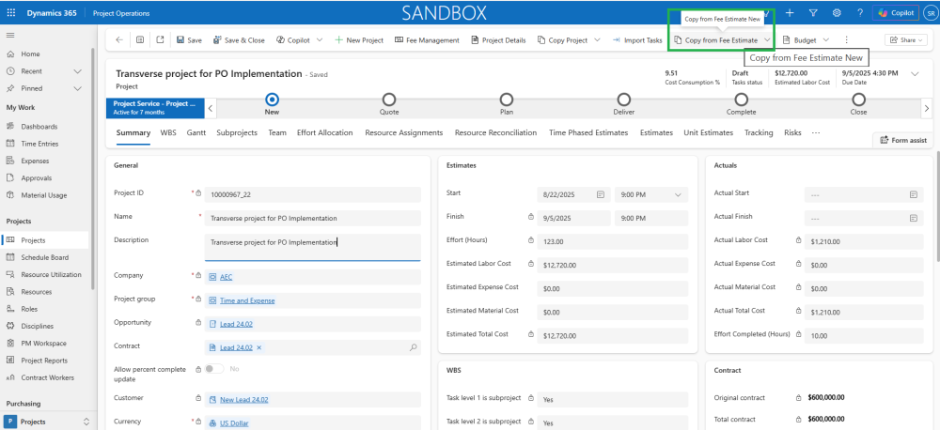The image size is (940, 430).
Task: Remove Lead 24.02 from Contract field
Action: [x=259, y=347]
